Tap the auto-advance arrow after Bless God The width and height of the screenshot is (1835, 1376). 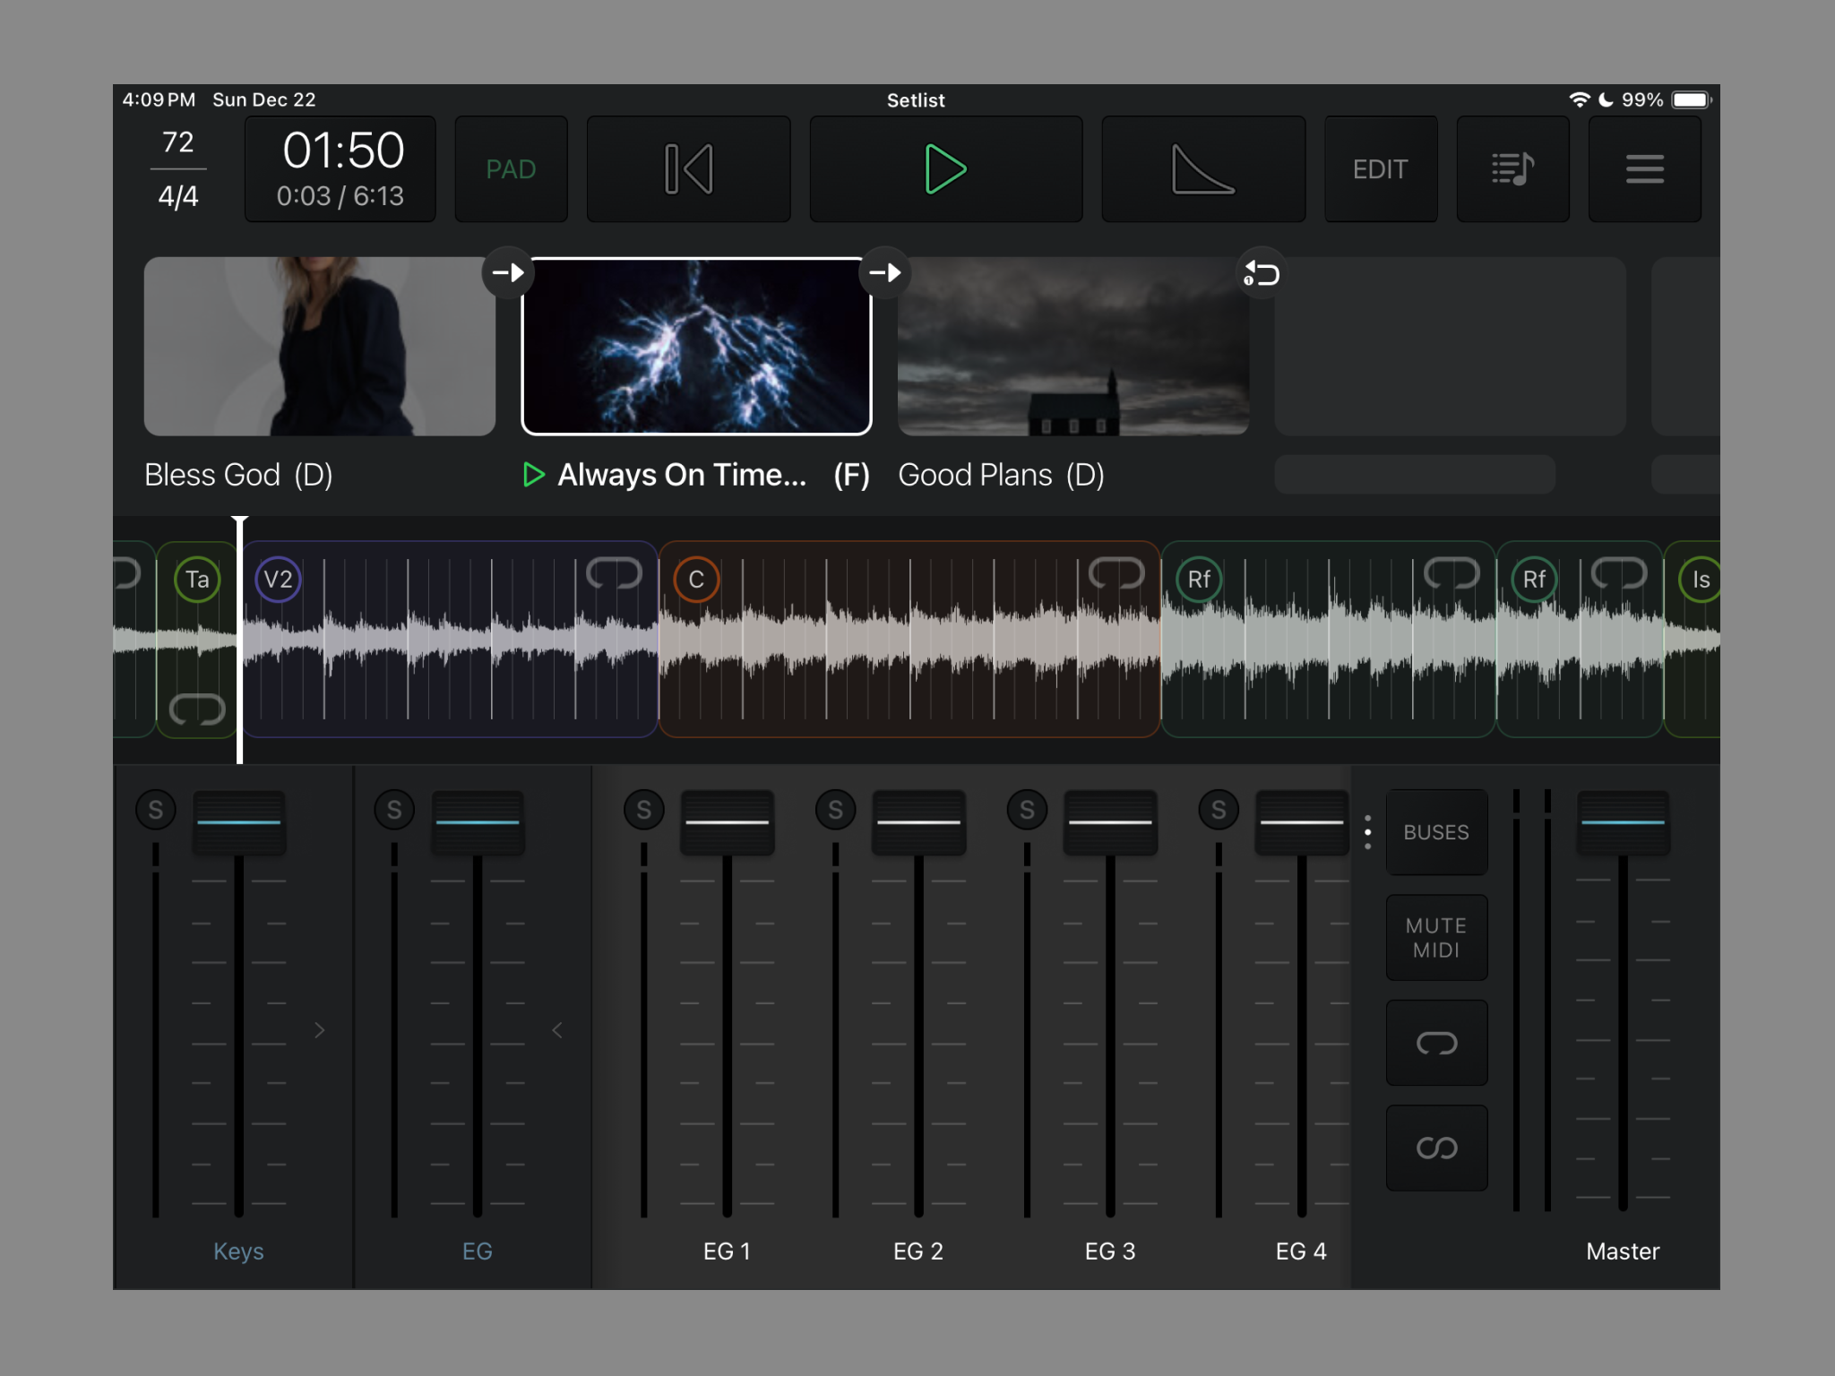click(508, 273)
